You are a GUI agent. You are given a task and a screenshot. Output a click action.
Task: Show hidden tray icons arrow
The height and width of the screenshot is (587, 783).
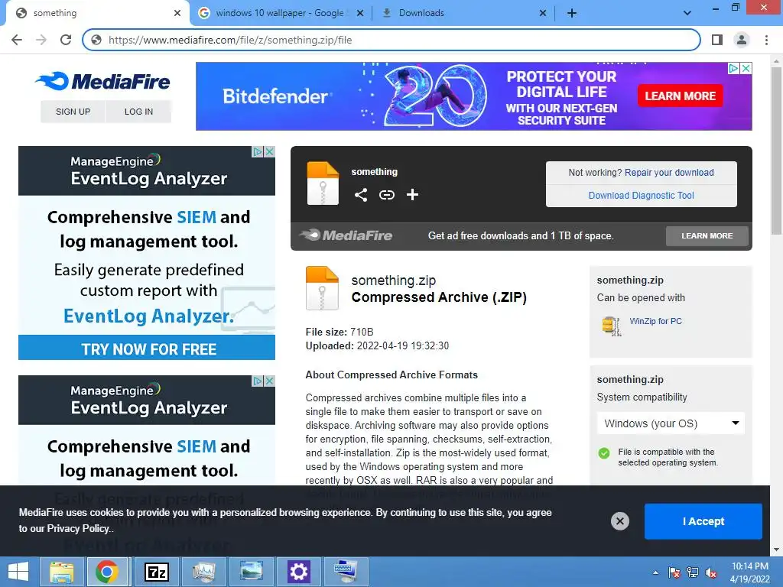[655, 572]
